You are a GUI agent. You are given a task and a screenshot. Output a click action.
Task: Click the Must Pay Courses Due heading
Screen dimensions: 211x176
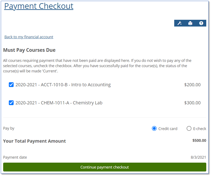tap(29, 50)
